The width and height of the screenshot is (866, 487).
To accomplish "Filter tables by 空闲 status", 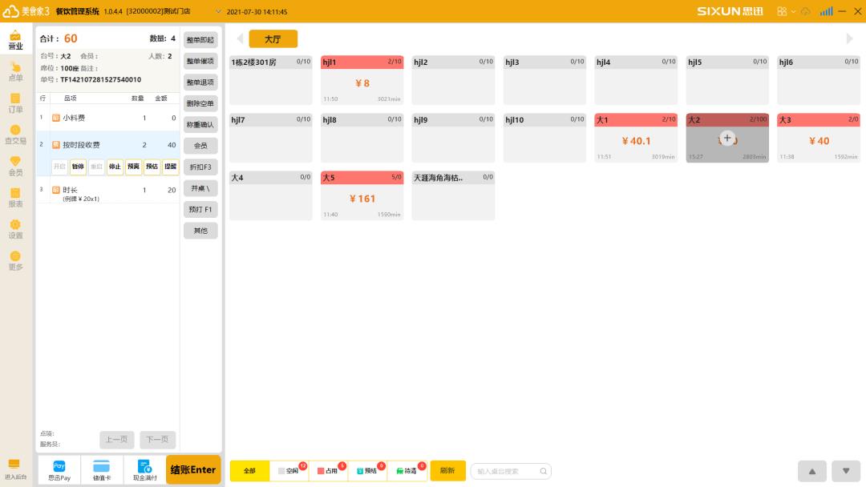I will click(x=289, y=471).
